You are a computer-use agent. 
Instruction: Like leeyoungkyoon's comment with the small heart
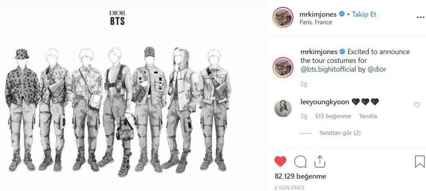pos(417,104)
